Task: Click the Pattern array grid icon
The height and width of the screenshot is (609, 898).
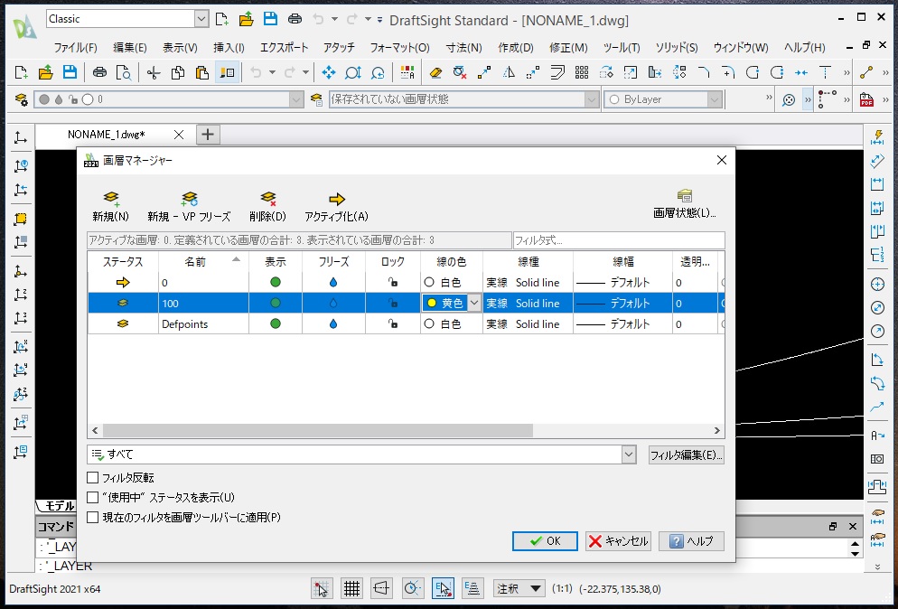Action: click(x=582, y=72)
